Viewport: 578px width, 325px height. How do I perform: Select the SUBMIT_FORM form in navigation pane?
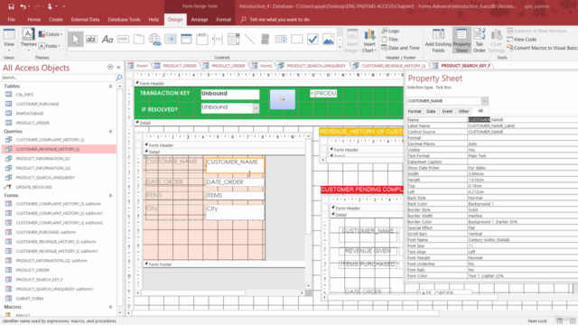[x=30, y=299]
